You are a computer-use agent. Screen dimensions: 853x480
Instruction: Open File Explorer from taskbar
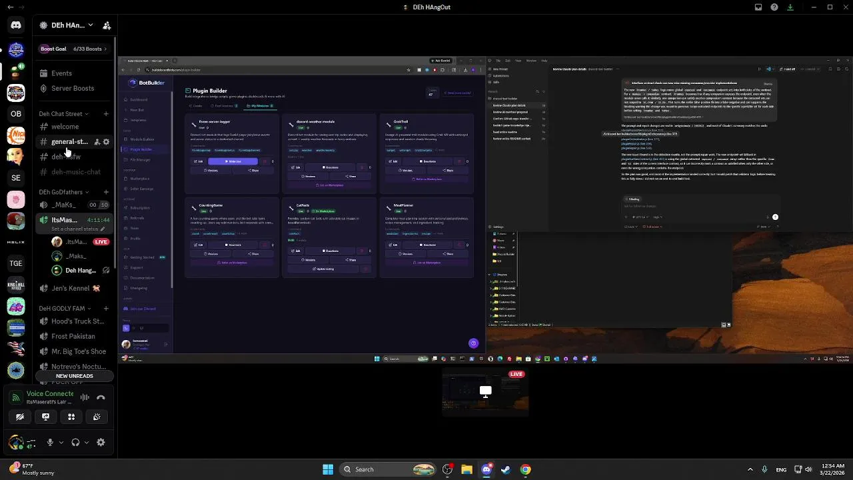466,469
